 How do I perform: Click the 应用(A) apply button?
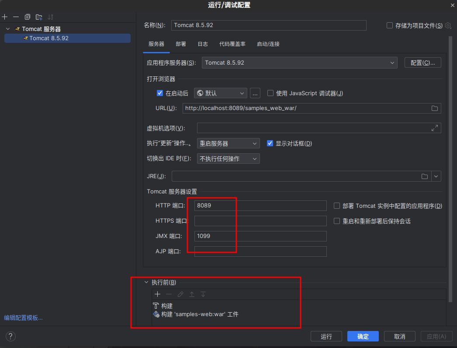[x=436, y=336]
